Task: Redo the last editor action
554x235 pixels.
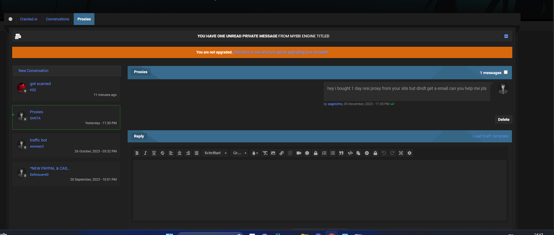Action: [x=393, y=153]
